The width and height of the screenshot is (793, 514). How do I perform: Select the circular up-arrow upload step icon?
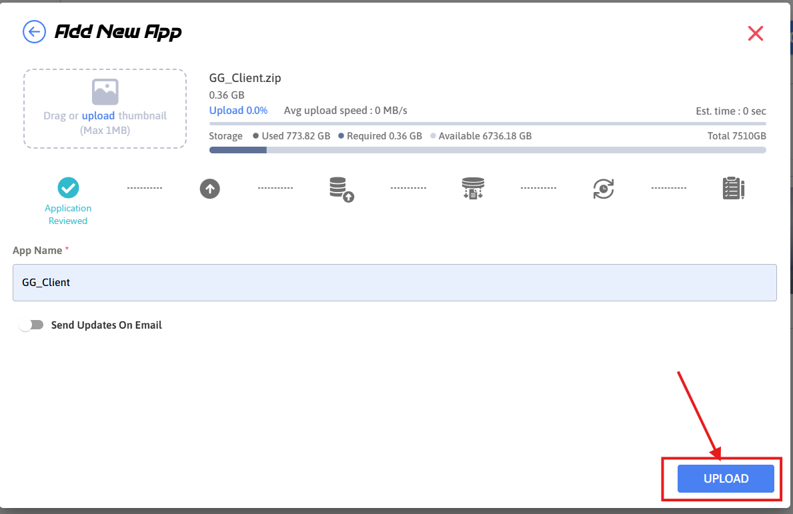click(x=210, y=189)
